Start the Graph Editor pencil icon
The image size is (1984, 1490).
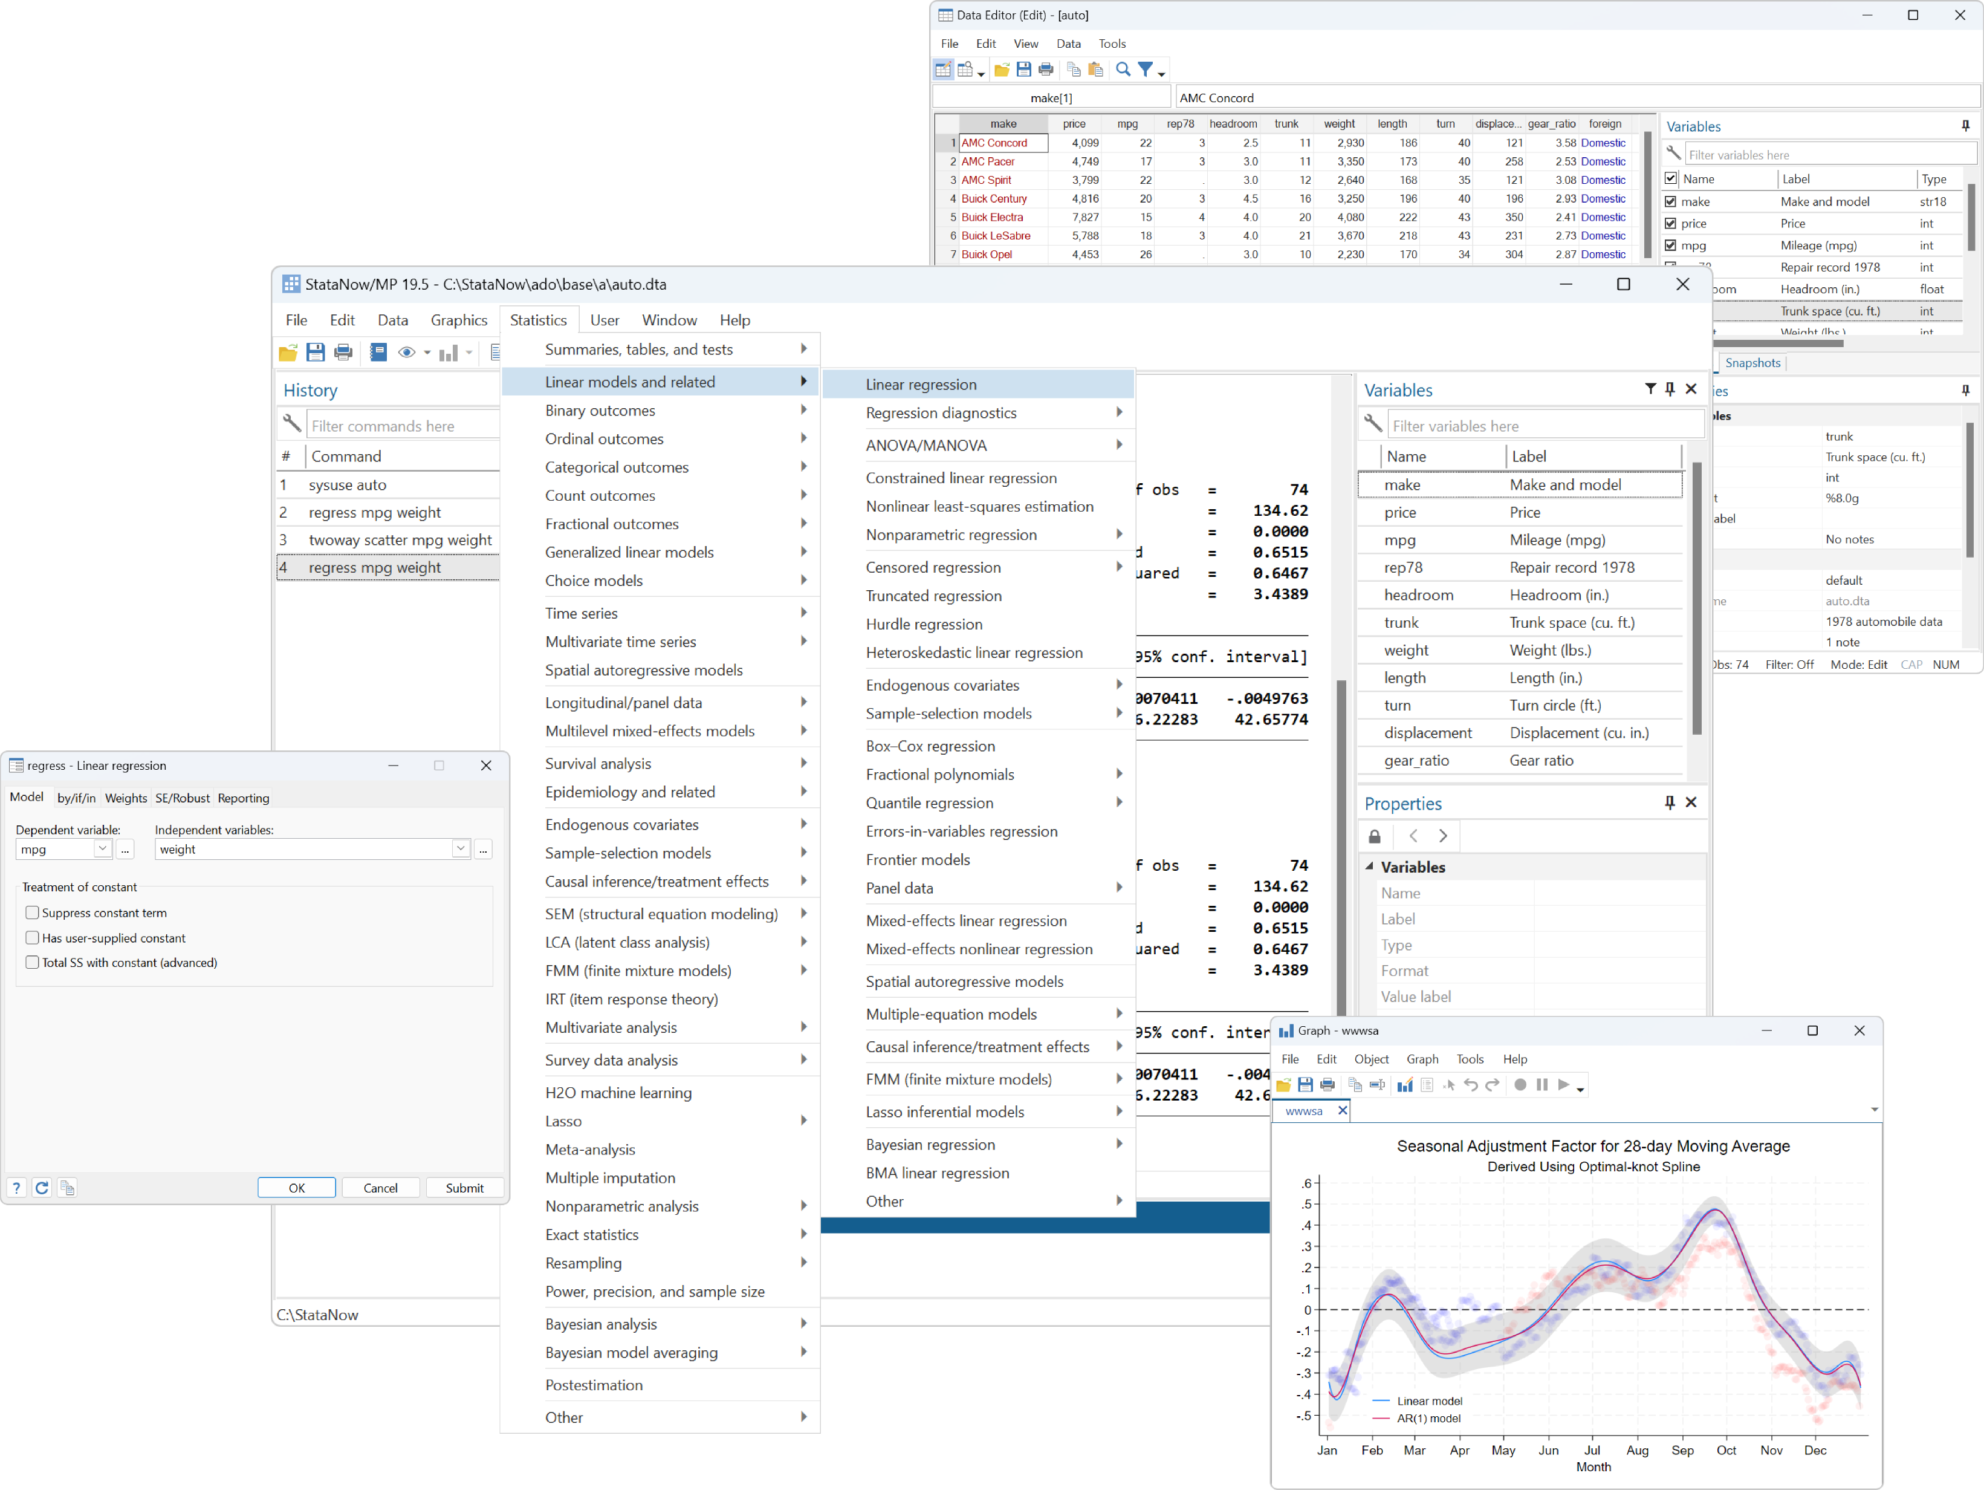click(x=1405, y=1085)
